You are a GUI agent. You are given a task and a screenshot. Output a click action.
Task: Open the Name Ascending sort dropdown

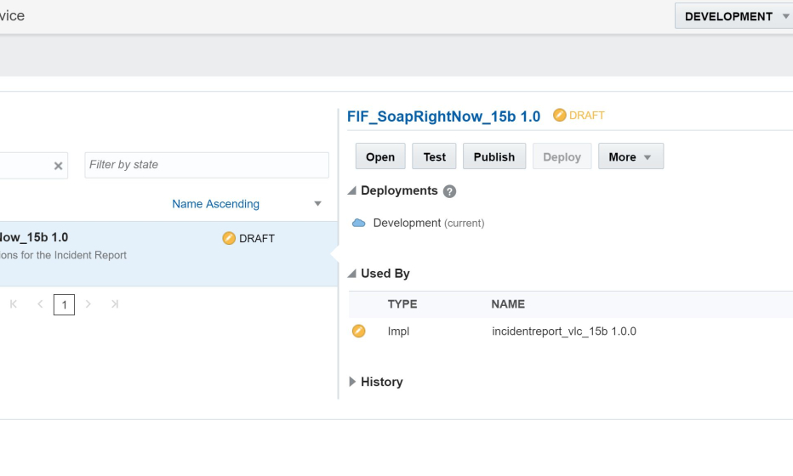(318, 204)
